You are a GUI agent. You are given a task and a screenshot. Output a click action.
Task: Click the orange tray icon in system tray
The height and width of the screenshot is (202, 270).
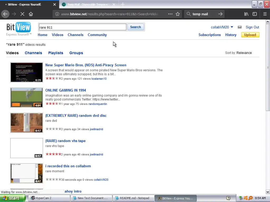coord(246,198)
